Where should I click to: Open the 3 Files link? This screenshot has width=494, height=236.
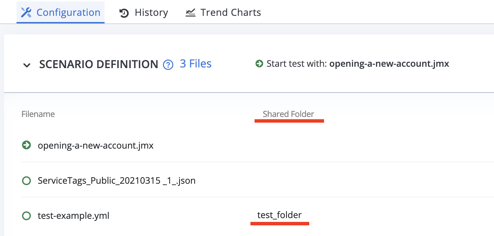(x=196, y=64)
